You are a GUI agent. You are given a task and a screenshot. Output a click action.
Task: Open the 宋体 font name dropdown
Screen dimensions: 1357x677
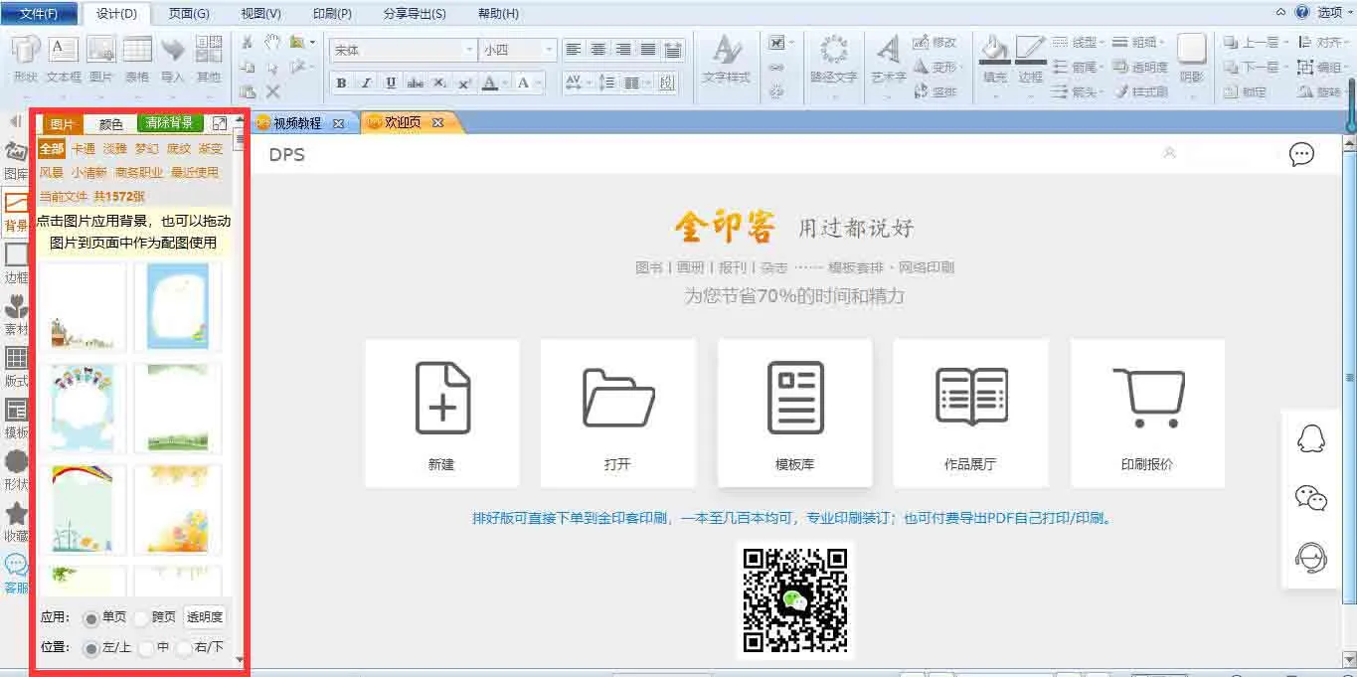point(469,50)
